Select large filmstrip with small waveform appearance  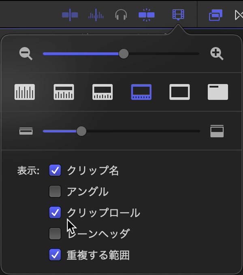(x=141, y=92)
